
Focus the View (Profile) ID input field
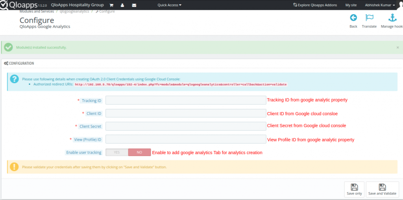pos(186,139)
